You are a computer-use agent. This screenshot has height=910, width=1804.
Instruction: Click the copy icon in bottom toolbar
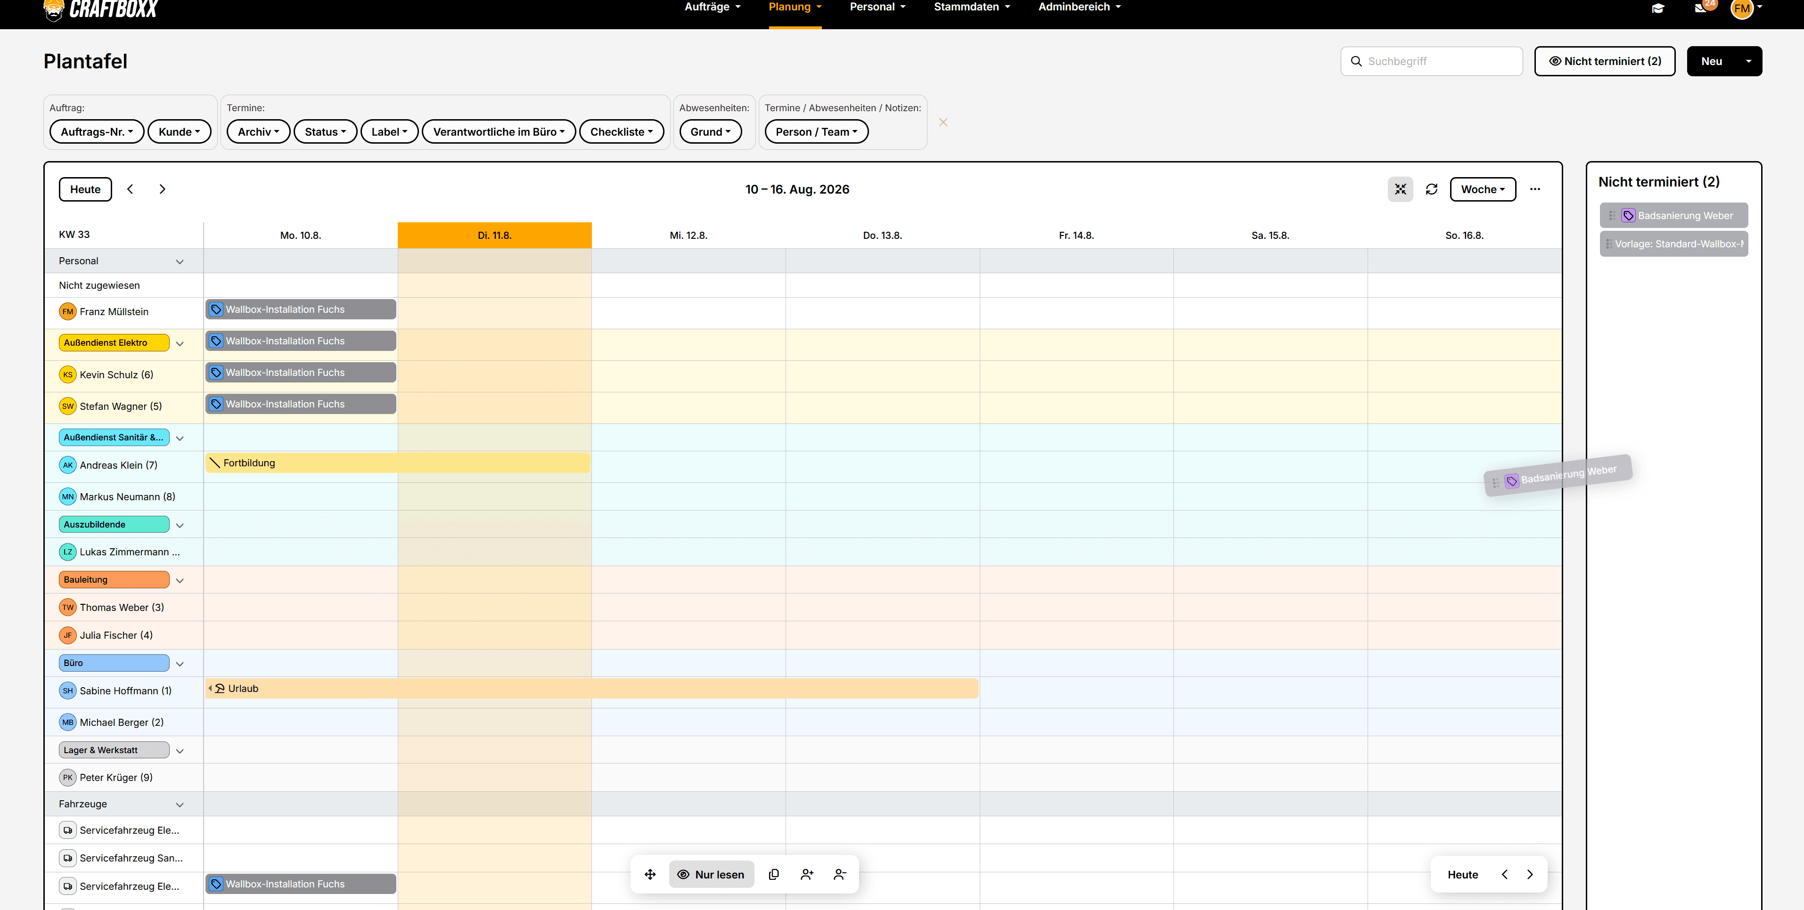pyautogui.click(x=774, y=874)
